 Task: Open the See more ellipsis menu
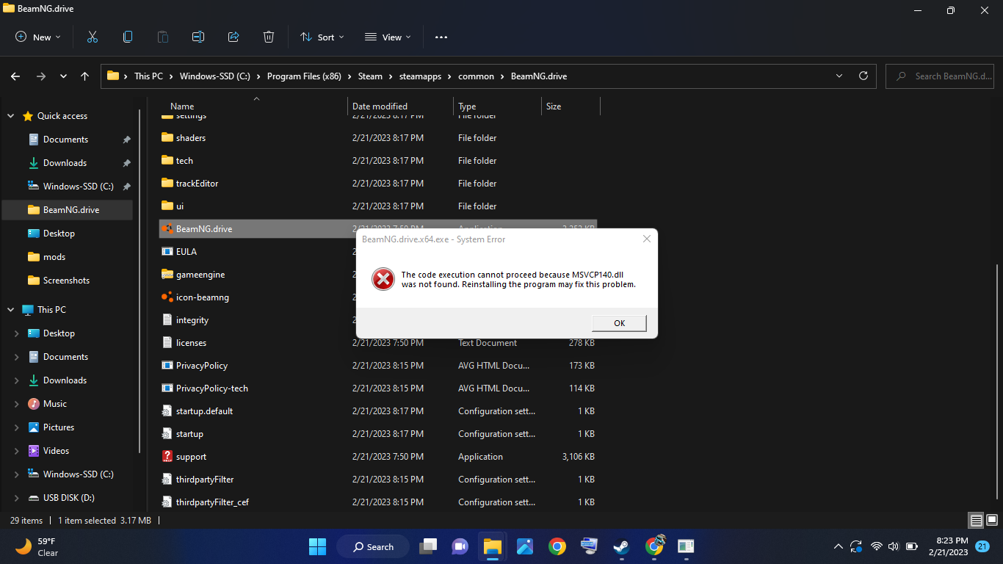(441, 37)
